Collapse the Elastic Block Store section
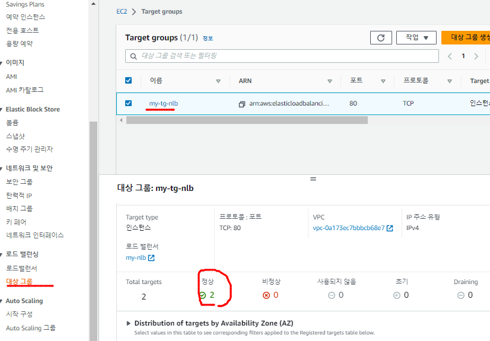 coord(1,110)
